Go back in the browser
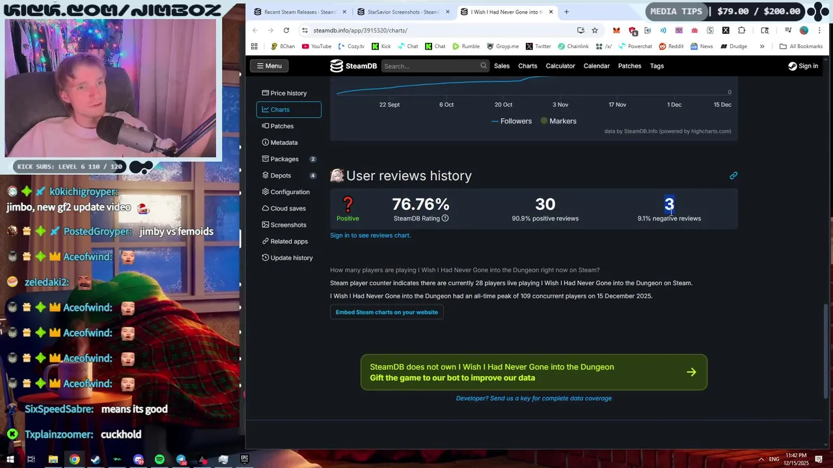 [x=255, y=31]
